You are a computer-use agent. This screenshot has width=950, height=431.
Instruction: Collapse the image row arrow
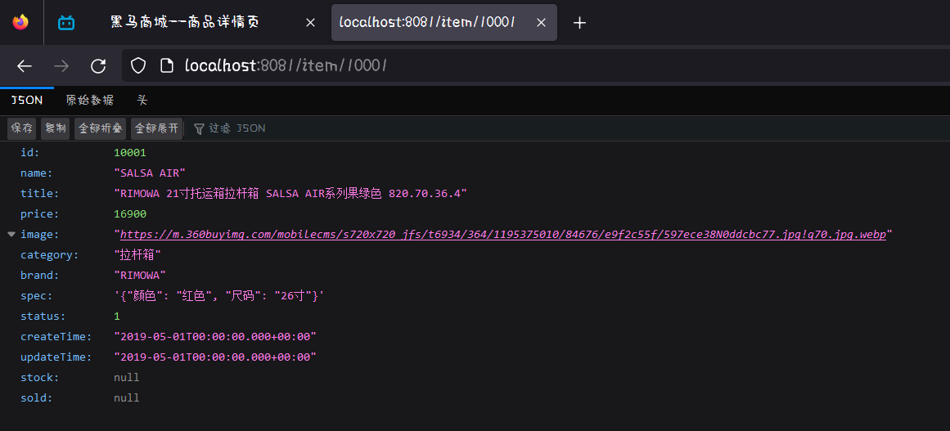[11, 234]
